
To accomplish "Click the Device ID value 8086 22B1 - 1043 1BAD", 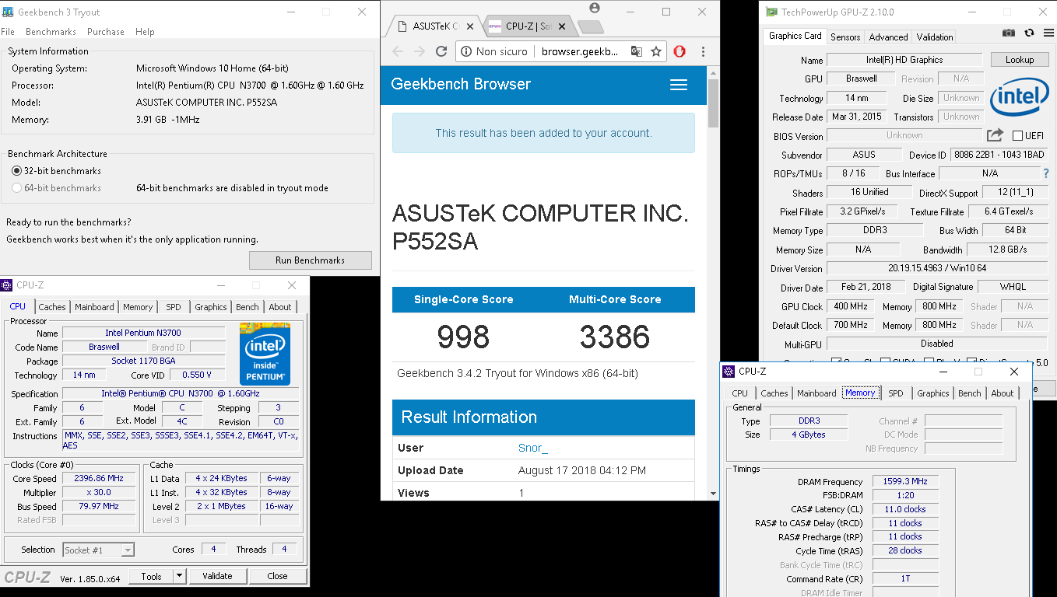I will pos(1000,155).
